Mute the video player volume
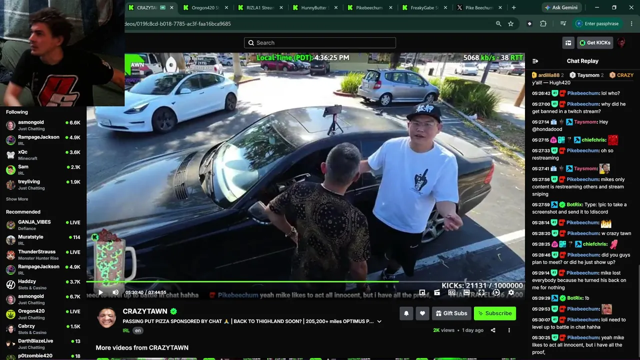 [x=115, y=292]
